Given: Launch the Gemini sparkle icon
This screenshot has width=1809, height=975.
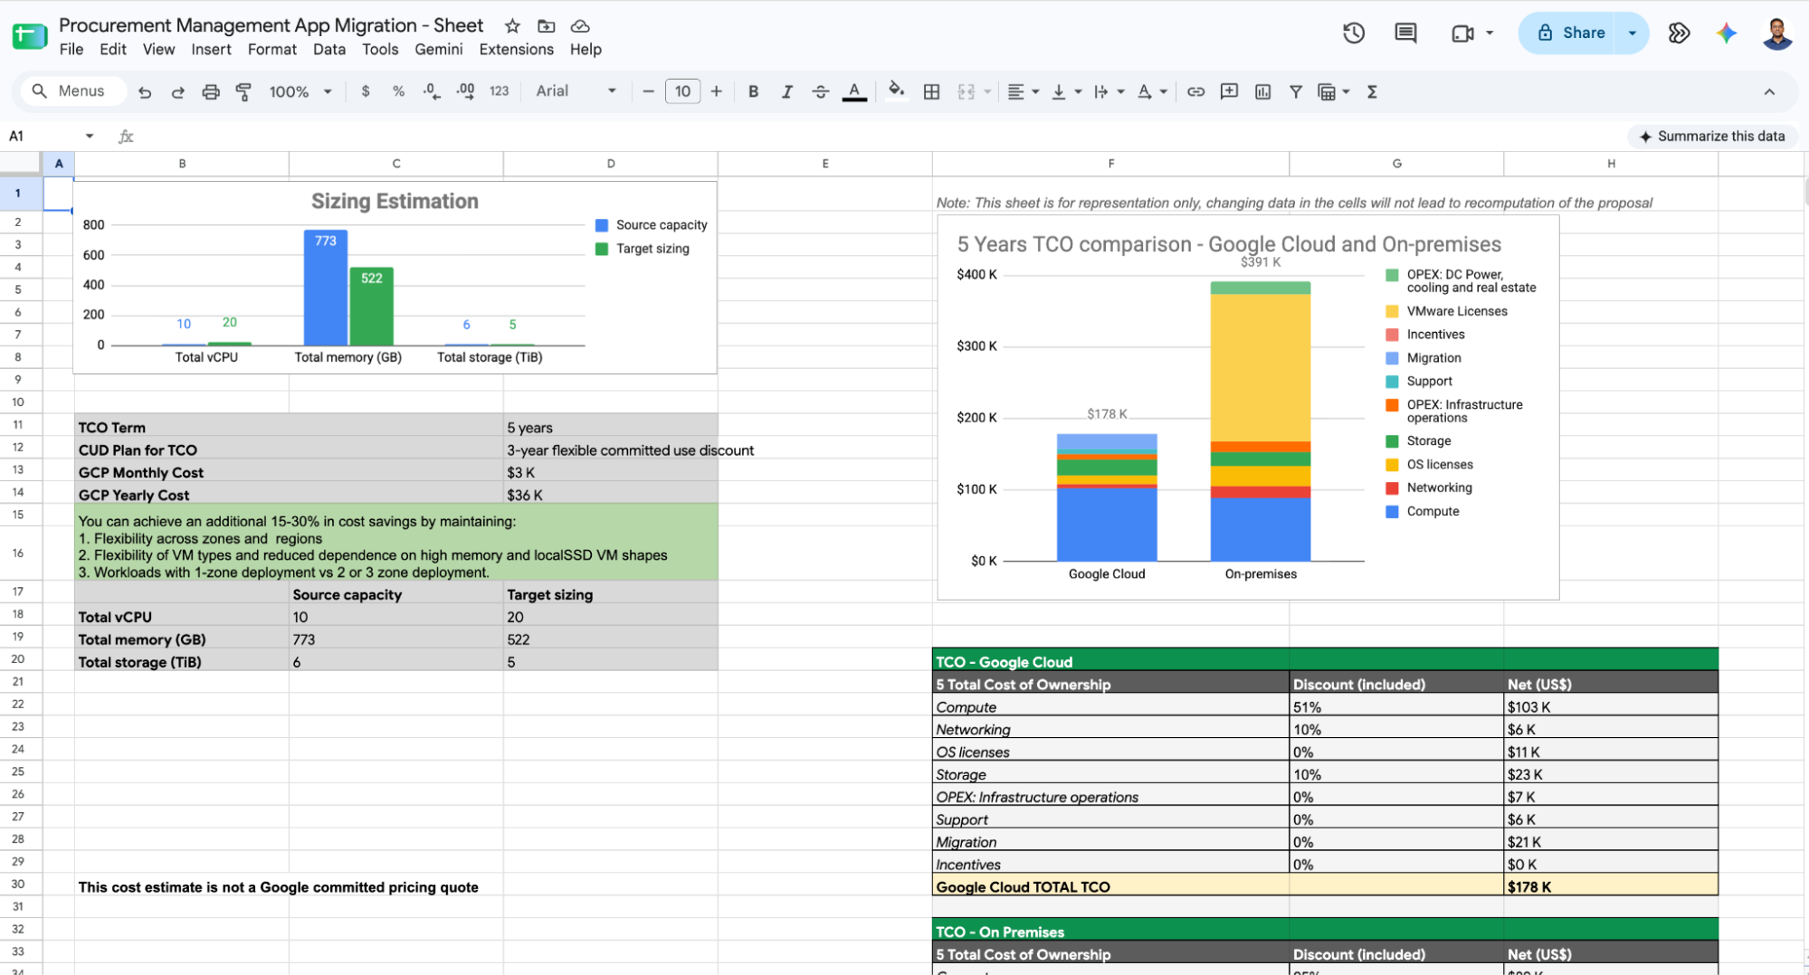Looking at the screenshot, I should click(1727, 33).
